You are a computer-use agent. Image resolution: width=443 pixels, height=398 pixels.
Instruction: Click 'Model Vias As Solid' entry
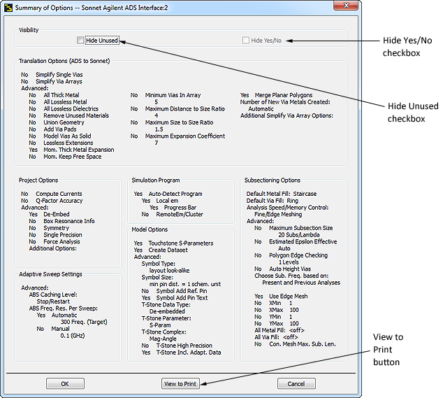pos(67,136)
